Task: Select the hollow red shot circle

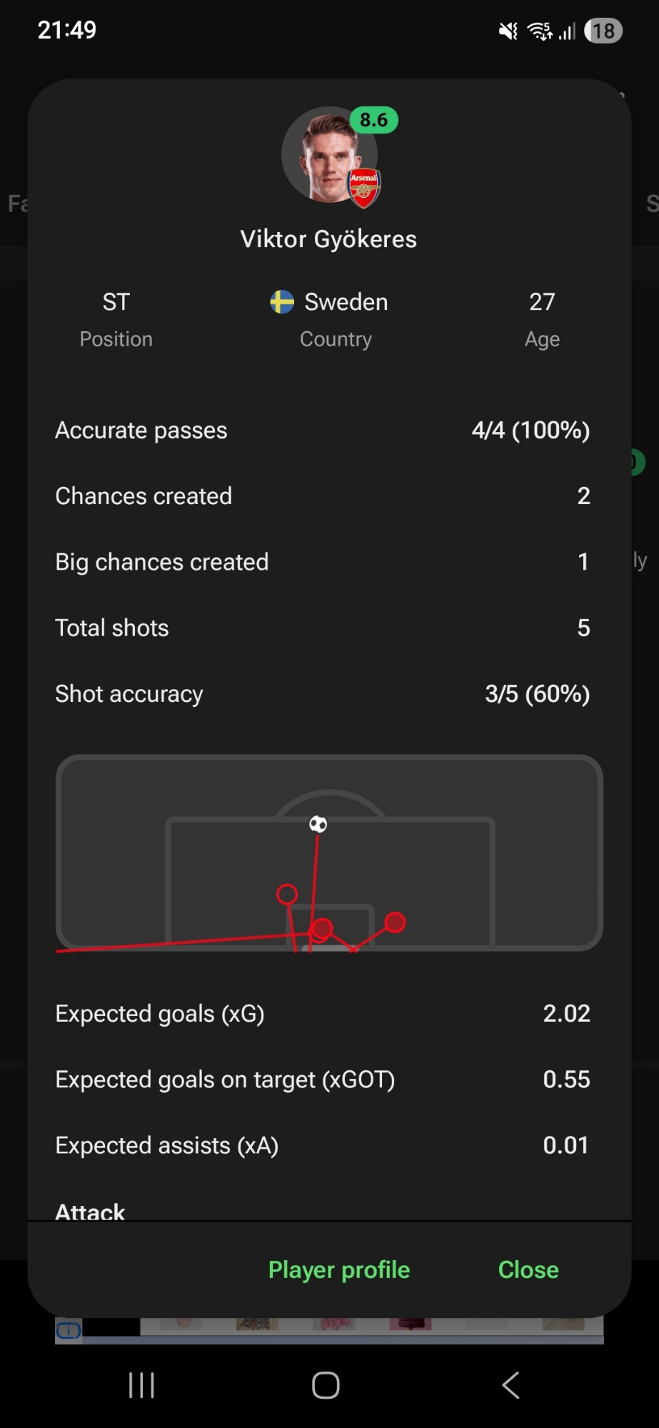Action: pos(287,894)
